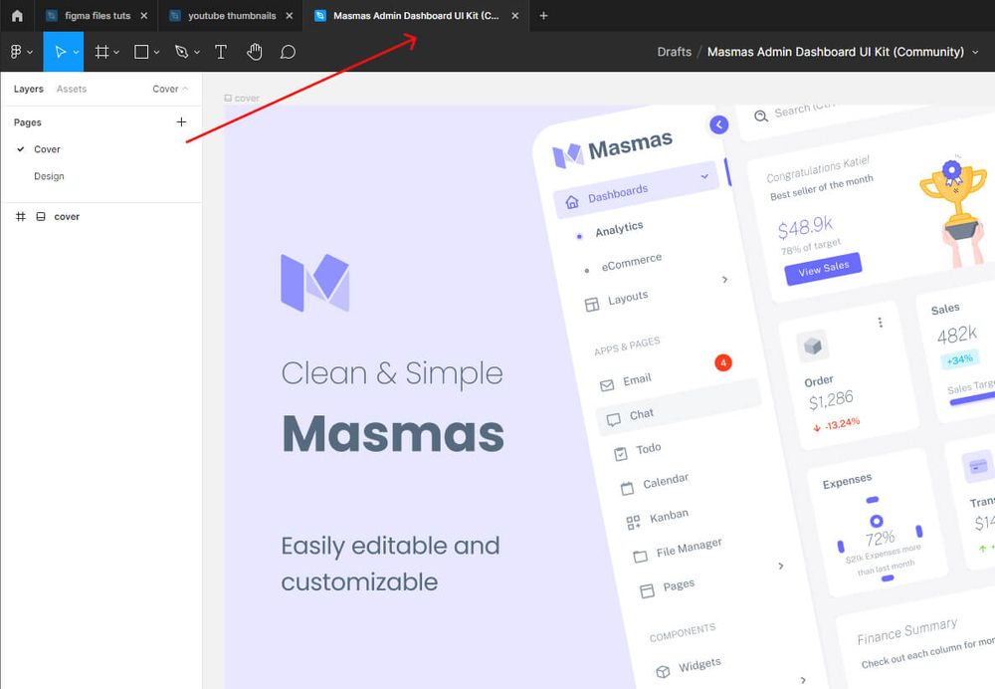Open the Figma main menu

pyautogui.click(x=19, y=51)
